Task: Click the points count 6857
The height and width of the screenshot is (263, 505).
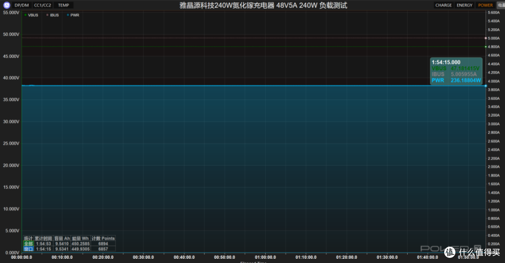Action: [103, 249]
